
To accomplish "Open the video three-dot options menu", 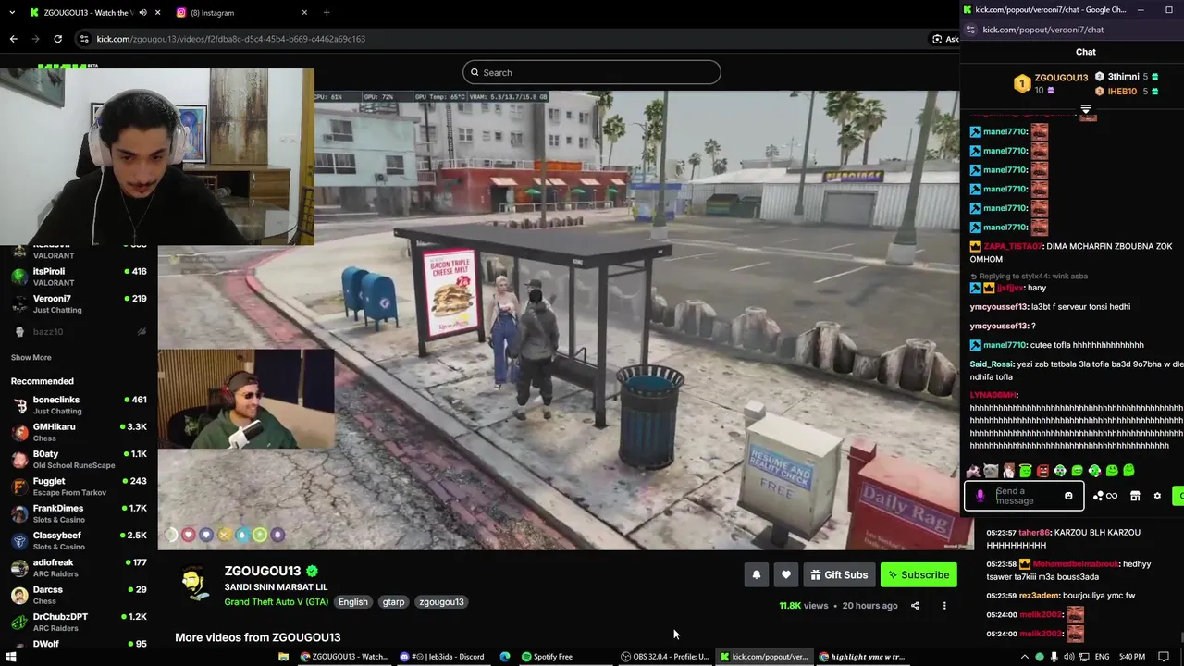I will click(944, 606).
